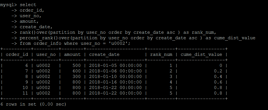Click amount 800 in order 9 row
This screenshot has height=110, width=268.
[76, 82]
